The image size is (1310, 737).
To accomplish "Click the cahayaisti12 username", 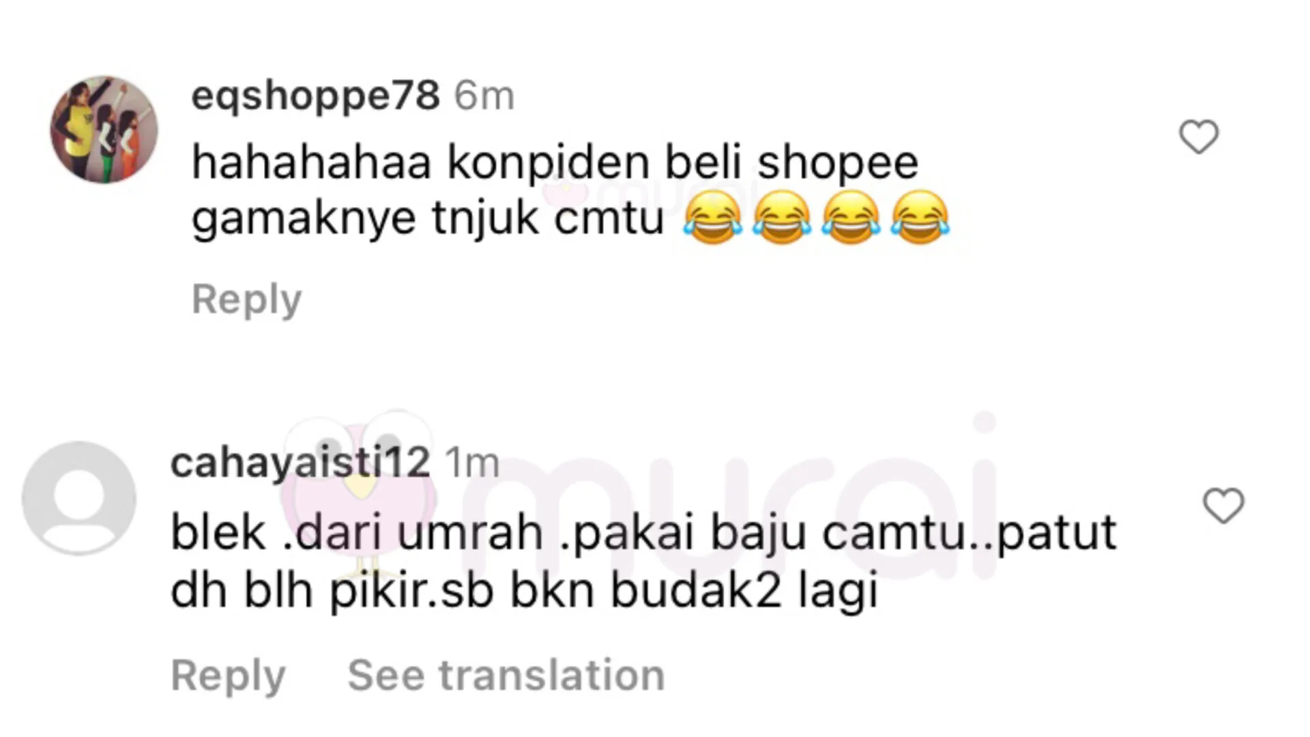I will pos(300,463).
